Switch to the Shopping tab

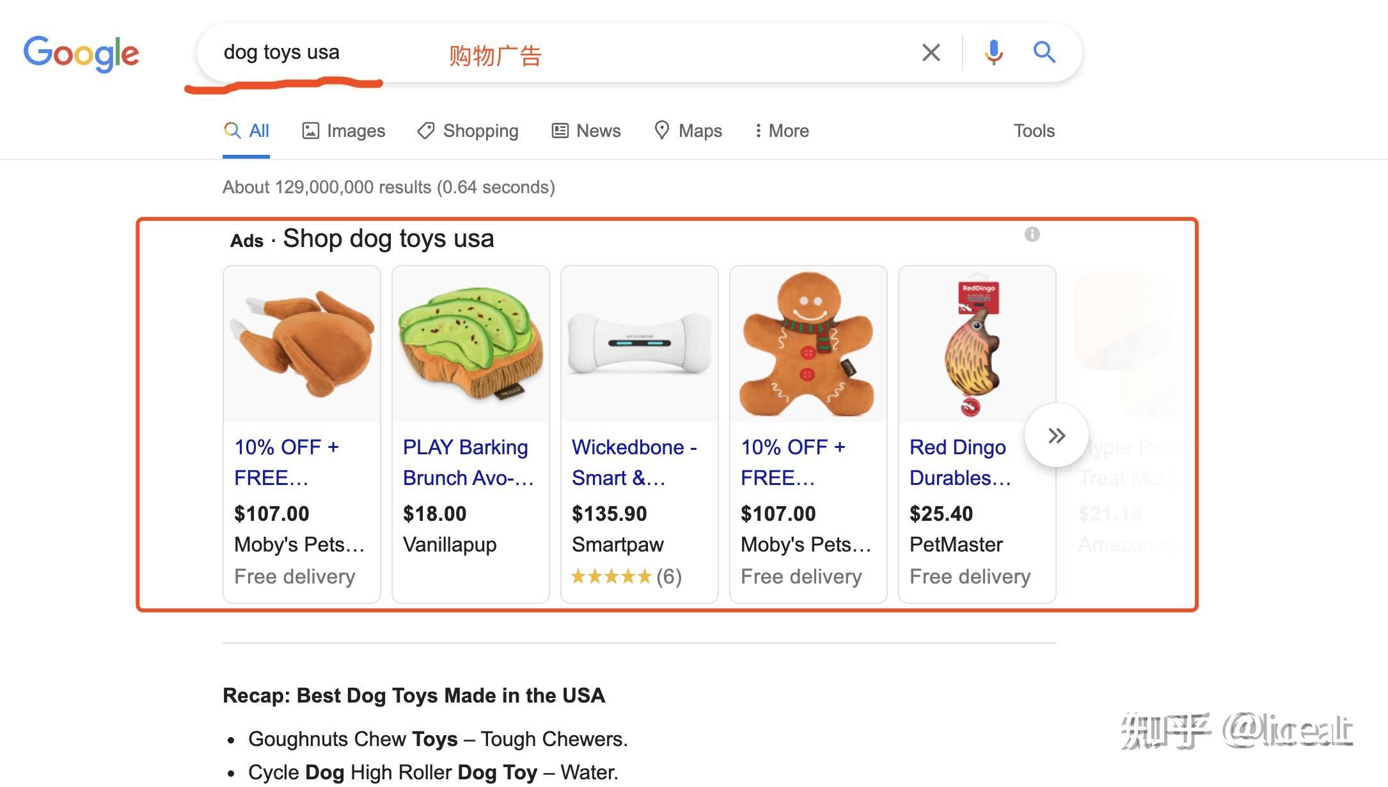click(468, 131)
